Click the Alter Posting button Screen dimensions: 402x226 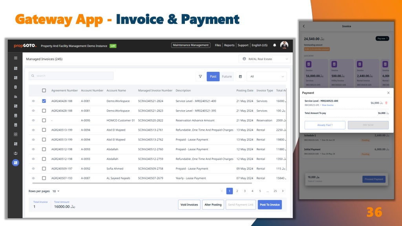213,204
